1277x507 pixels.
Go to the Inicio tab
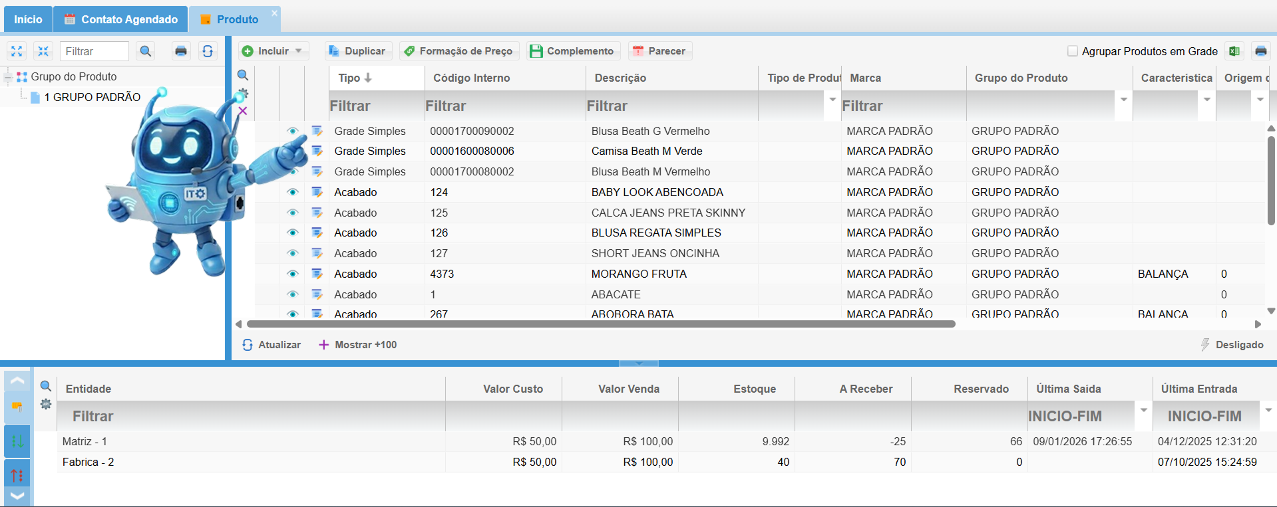click(28, 19)
